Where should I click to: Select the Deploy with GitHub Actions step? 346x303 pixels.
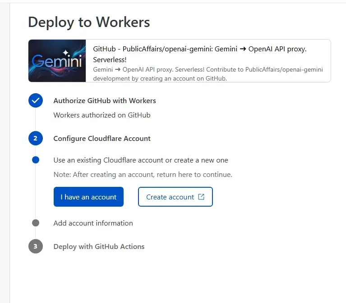pyautogui.click(x=99, y=247)
